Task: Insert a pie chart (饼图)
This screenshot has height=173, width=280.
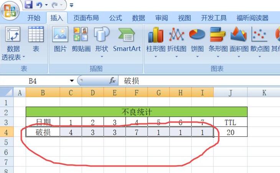Action: (x=197, y=42)
